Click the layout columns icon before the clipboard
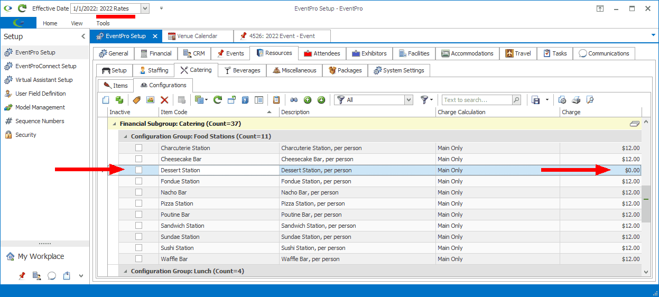The image size is (659, 297). (x=259, y=100)
